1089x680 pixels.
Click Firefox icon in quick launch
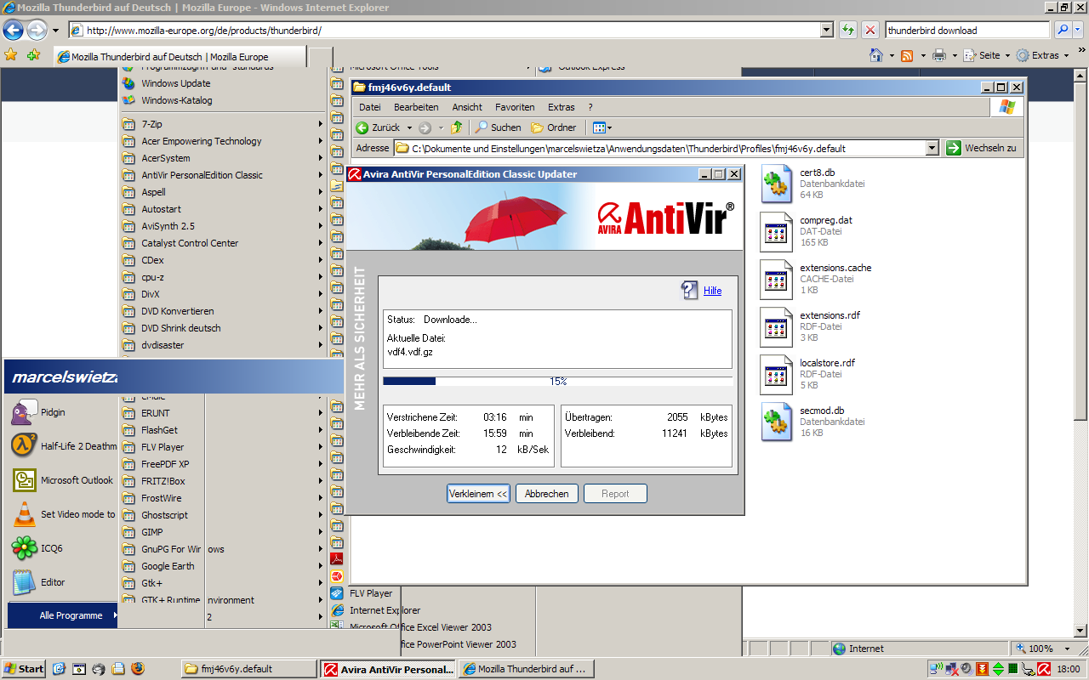coord(138,669)
